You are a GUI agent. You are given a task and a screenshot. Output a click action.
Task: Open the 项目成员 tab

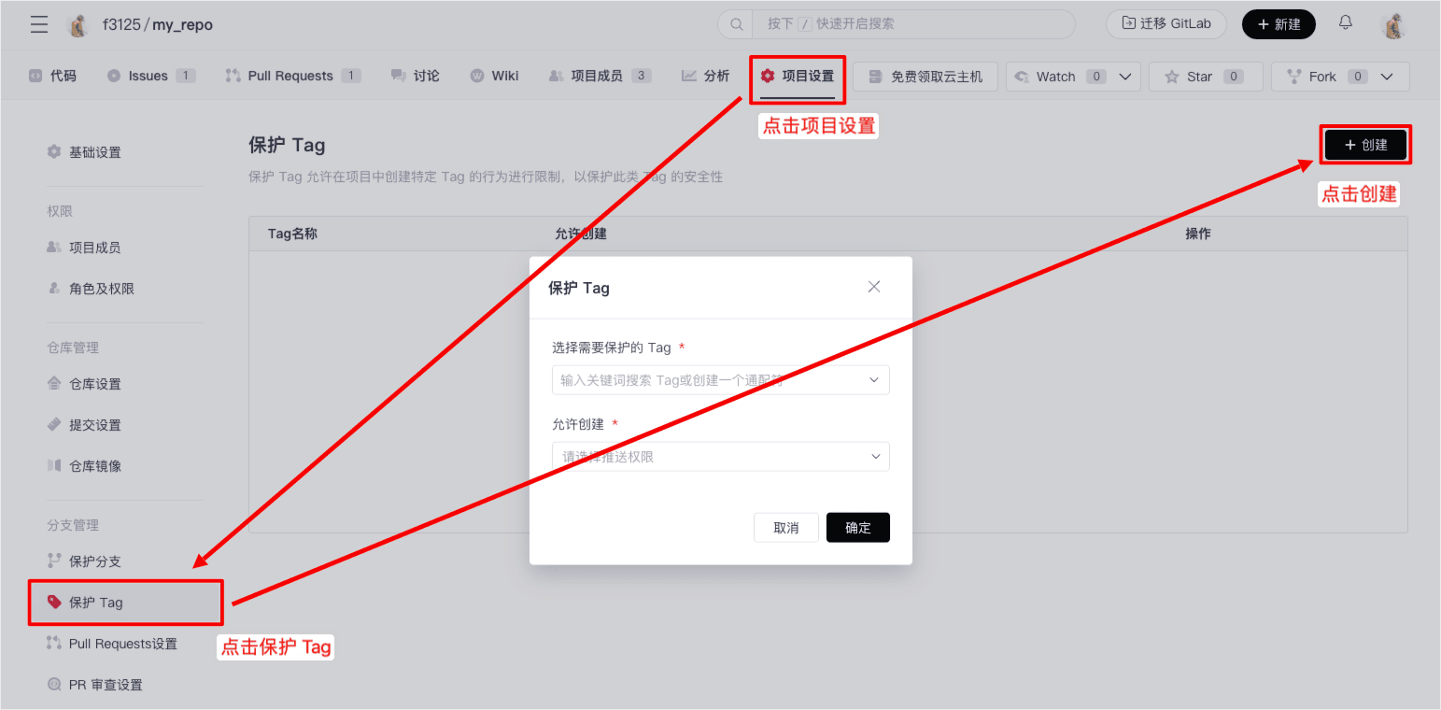pos(600,76)
